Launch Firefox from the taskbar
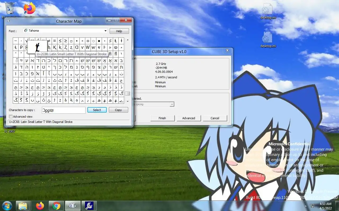339x211 pixels. [x=40, y=206]
